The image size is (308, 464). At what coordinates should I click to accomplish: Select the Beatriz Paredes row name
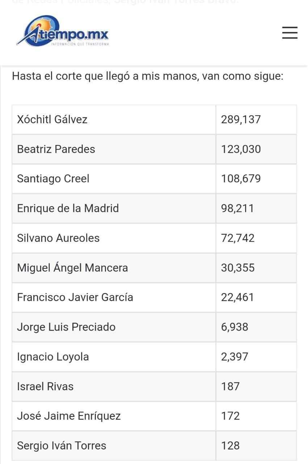pyautogui.click(x=56, y=149)
